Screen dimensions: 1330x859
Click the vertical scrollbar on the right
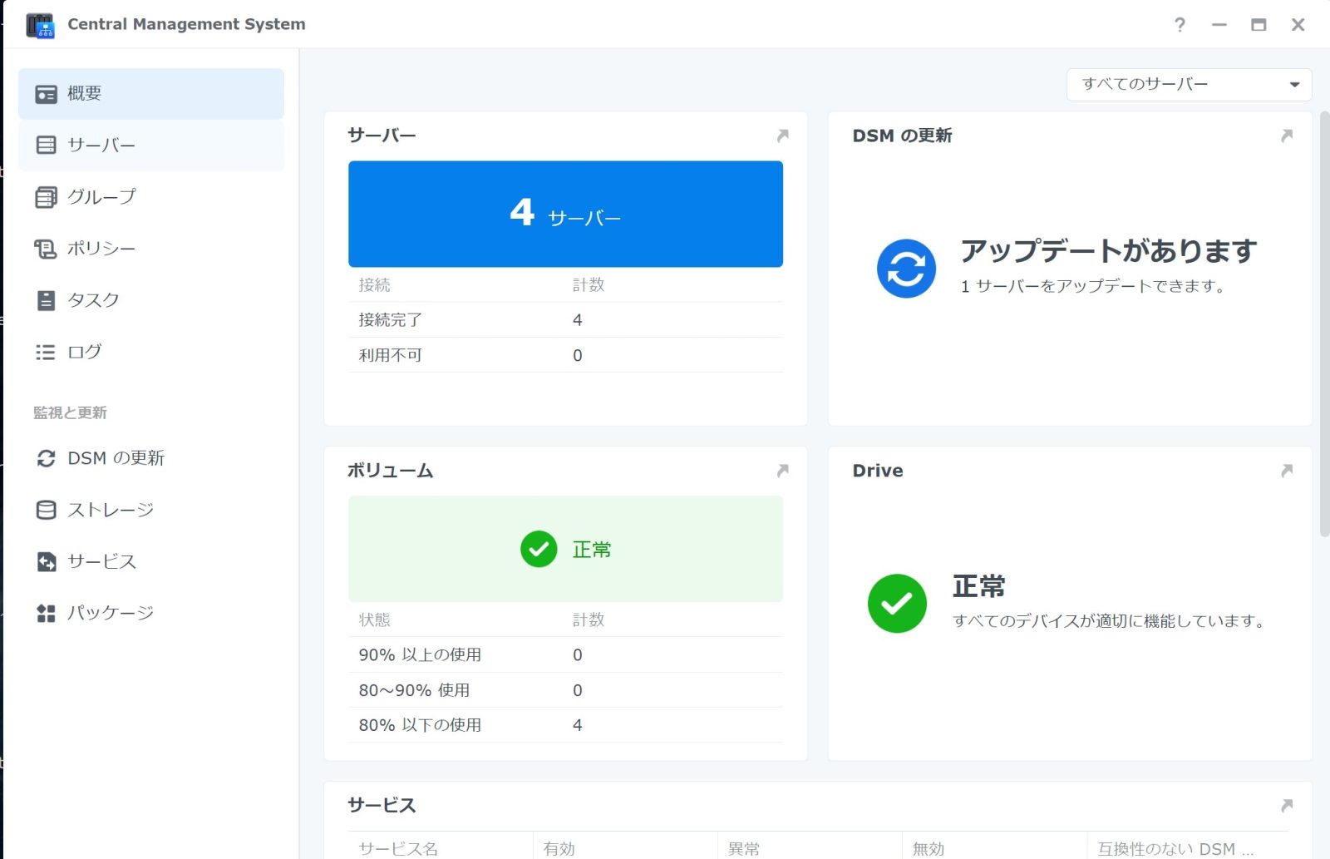1324,324
